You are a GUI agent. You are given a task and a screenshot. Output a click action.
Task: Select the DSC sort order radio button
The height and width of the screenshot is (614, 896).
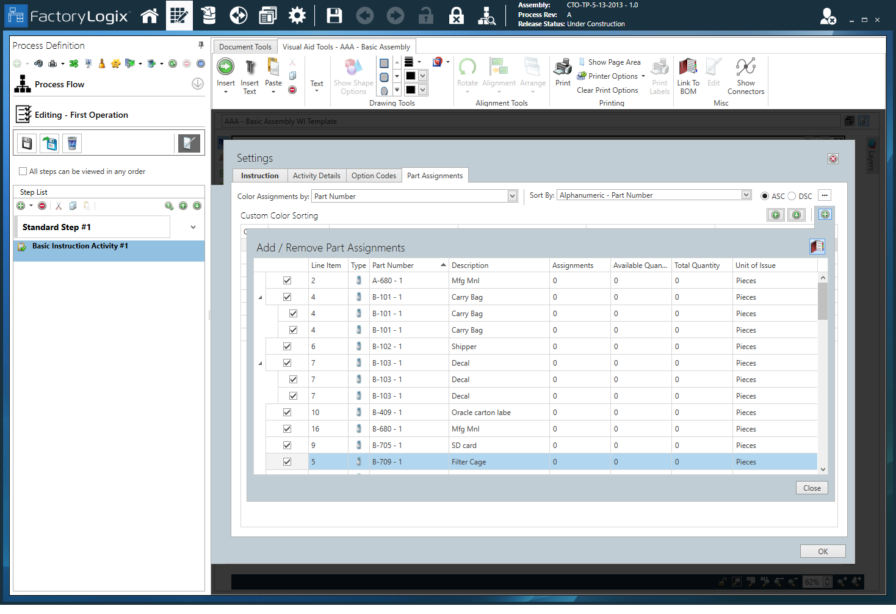pyautogui.click(x=792, y=196)
